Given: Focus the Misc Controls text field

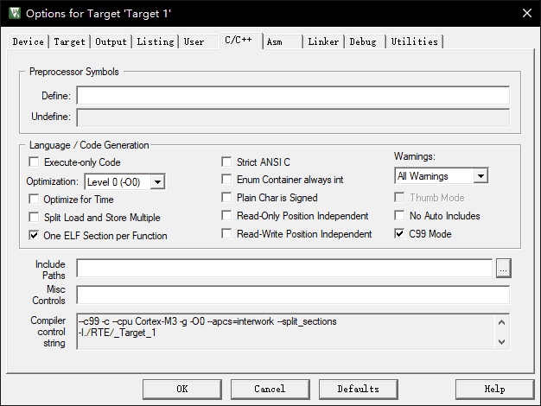Looking at the screenshot, I should tap(292, 295).
